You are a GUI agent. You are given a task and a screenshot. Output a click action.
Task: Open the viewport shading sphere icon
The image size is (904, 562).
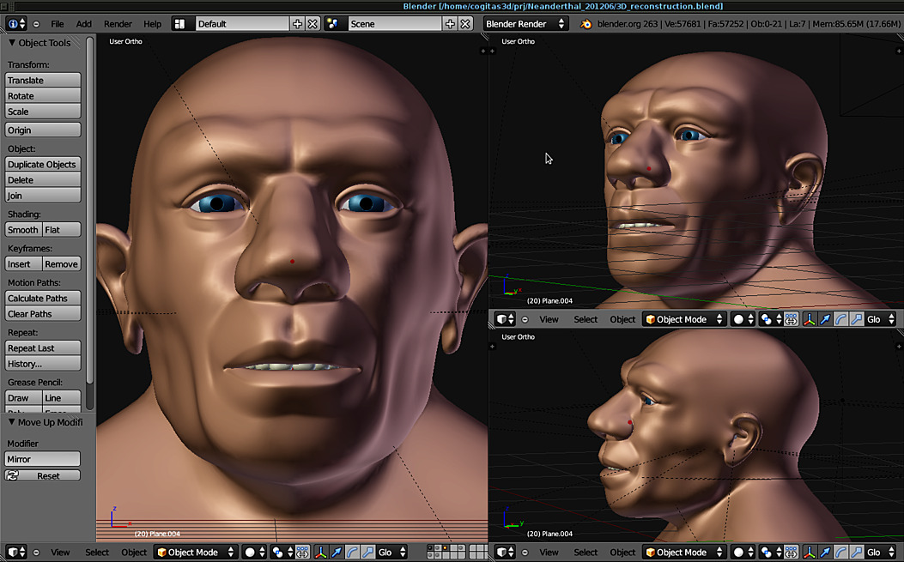coord(251,552)
